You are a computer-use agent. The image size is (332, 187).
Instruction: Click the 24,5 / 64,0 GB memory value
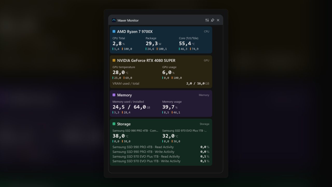click(131, 107)
